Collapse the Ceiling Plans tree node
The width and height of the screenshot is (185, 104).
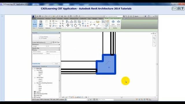pos(35,78)
